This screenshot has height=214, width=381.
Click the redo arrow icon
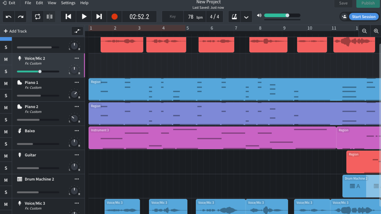tap(21, 17)
